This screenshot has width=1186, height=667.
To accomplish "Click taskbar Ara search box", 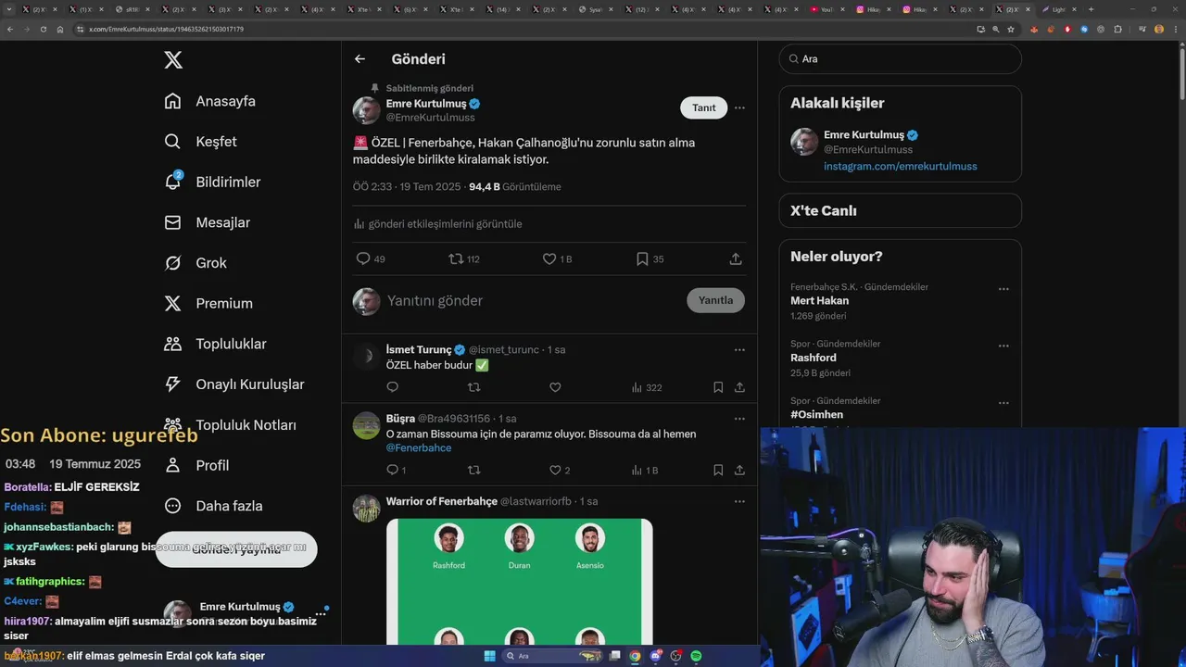I will click(552, 656).
